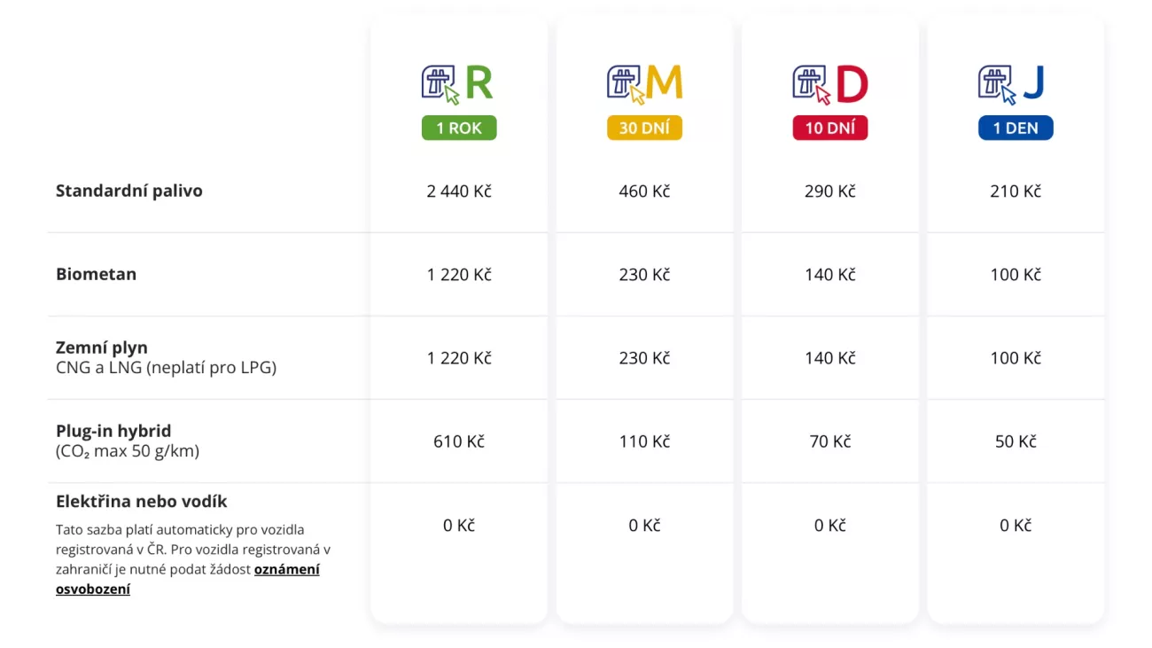Click the green R annual vignette icon

[457, 84]
